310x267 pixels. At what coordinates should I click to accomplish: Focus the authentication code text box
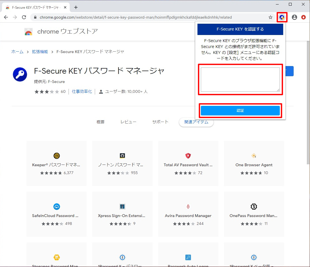(240, 80)
